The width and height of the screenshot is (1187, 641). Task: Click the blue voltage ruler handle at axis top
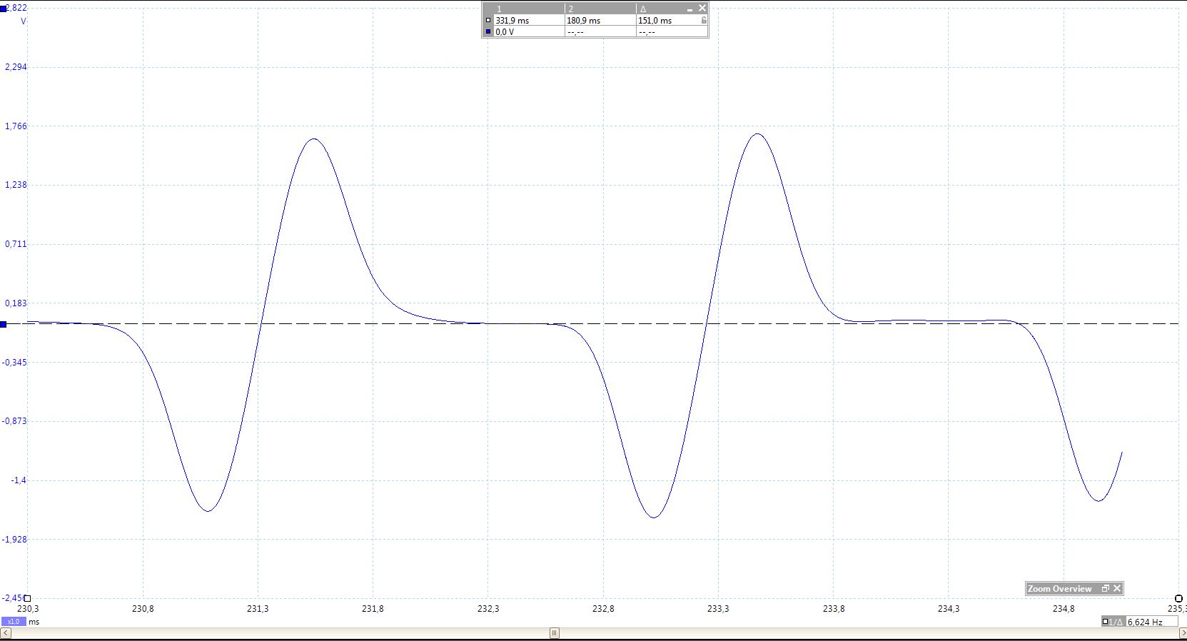4,9
